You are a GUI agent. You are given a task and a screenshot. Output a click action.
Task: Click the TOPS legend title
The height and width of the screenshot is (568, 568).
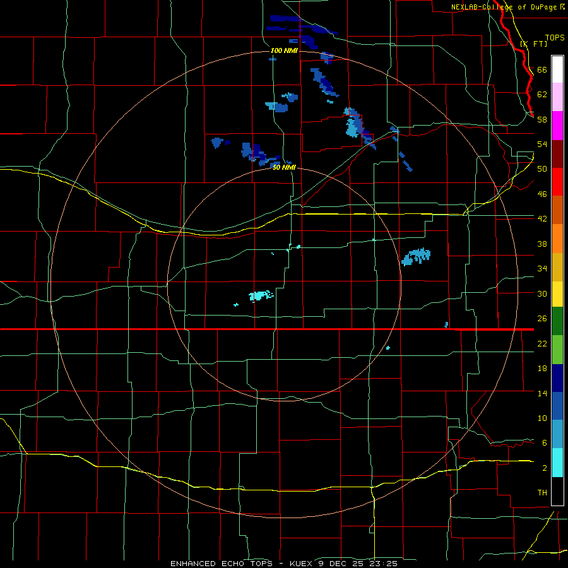click(555, 38)
